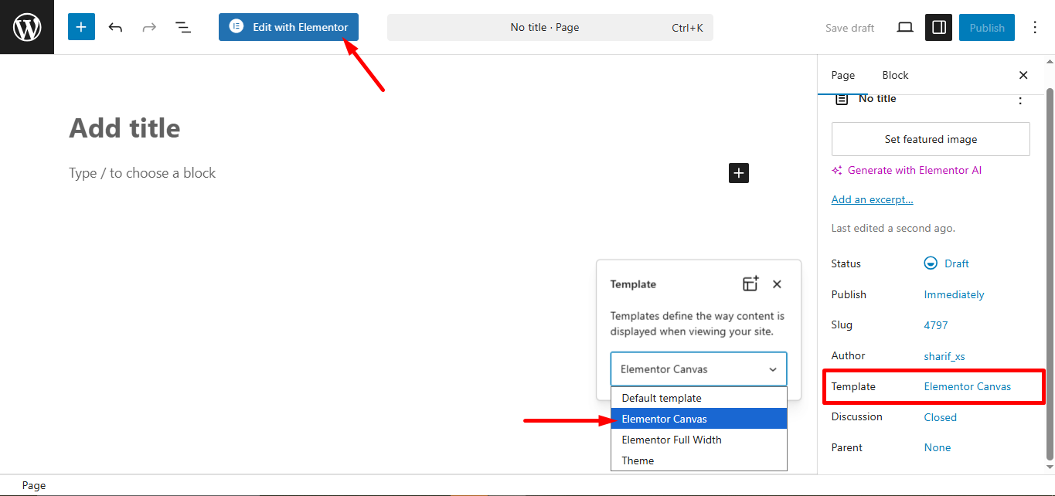1055x496 pixels.
Task: Switch to the Block tab
Action: pyautogui.click(x=894, y=75)
